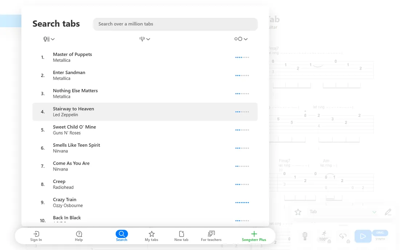Open Enter Sandman tab
This screenshot has width=400, height=250.
[145, 76]
